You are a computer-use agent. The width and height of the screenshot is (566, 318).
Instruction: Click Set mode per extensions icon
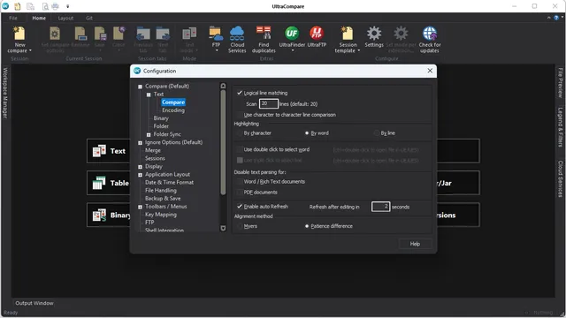[x=401, y=34]
